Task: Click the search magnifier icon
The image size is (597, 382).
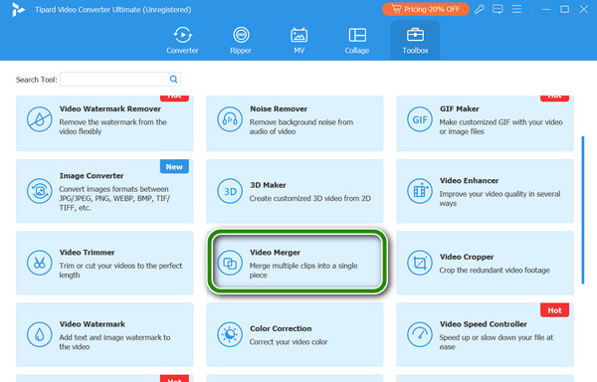Action: pyautogui.click(x=173, y=80)
